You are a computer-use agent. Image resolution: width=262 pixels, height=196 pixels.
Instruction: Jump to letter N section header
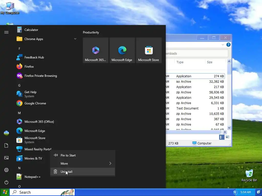(19, 168)
